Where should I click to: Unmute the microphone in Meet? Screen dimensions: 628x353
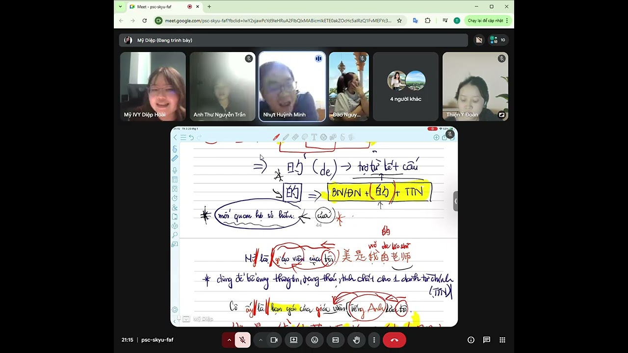(242, 340)
